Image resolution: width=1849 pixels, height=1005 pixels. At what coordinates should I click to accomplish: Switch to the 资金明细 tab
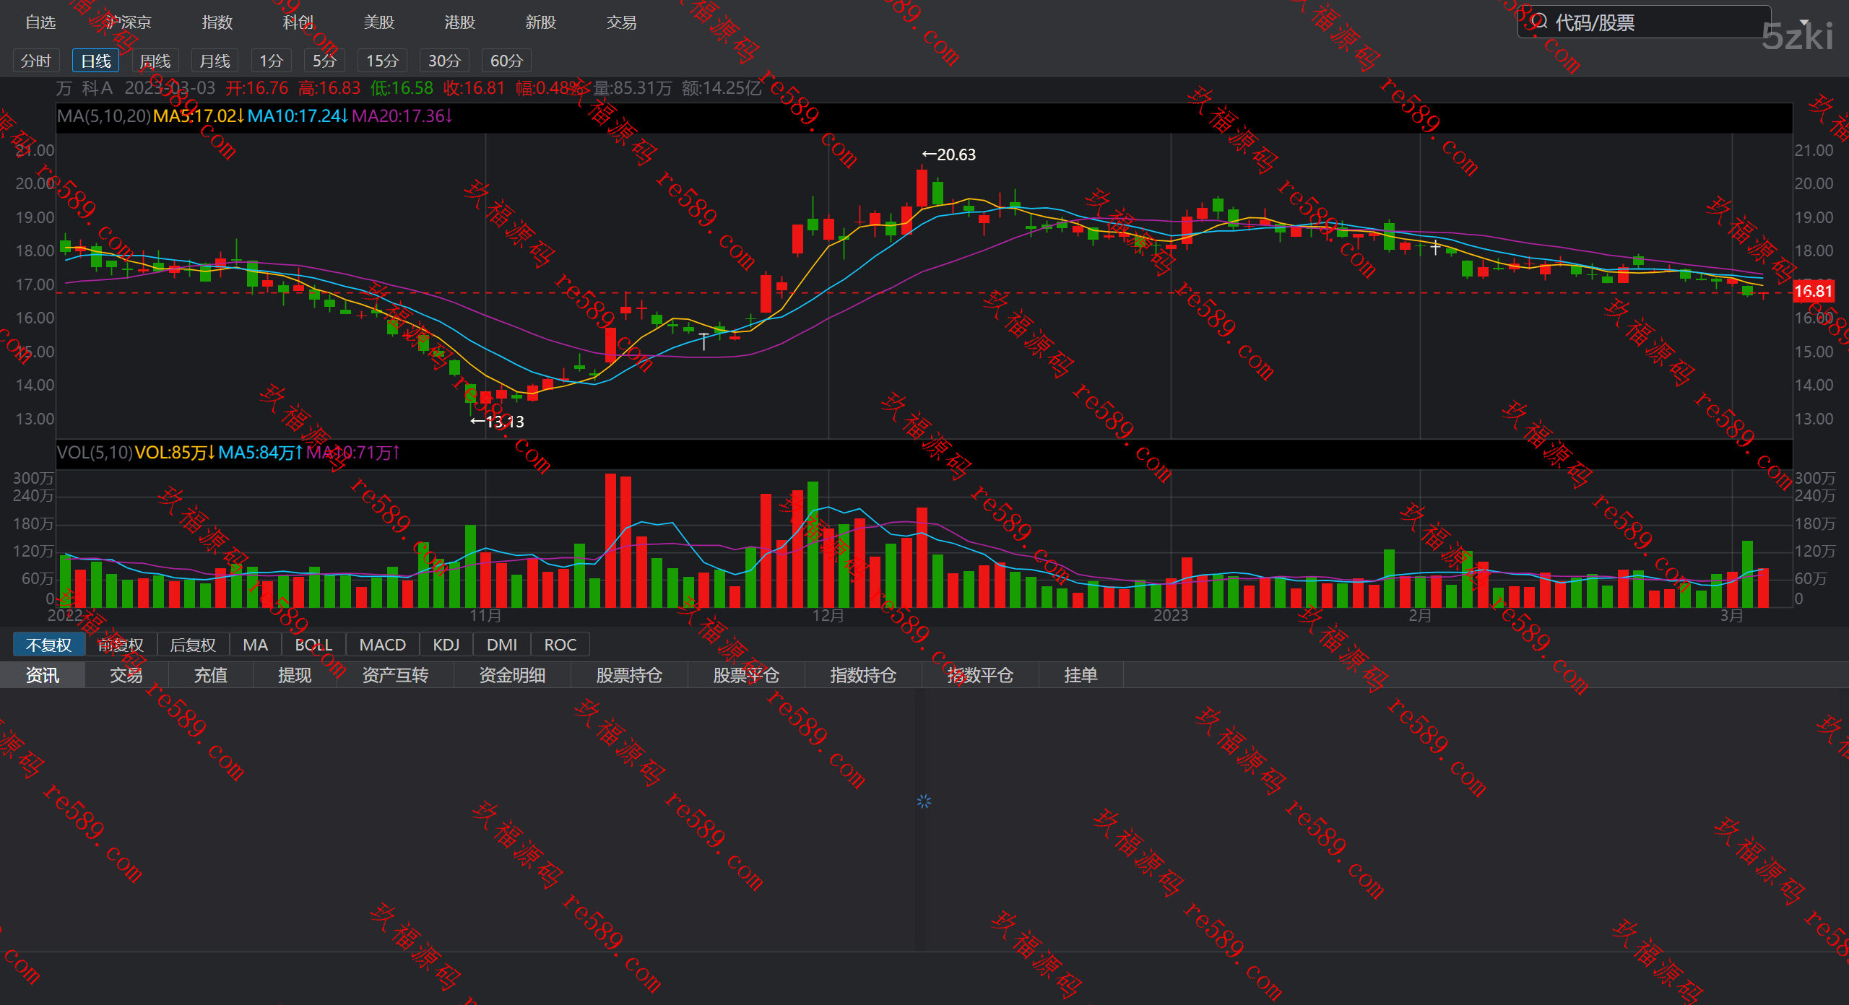click(x=511, y=675)
